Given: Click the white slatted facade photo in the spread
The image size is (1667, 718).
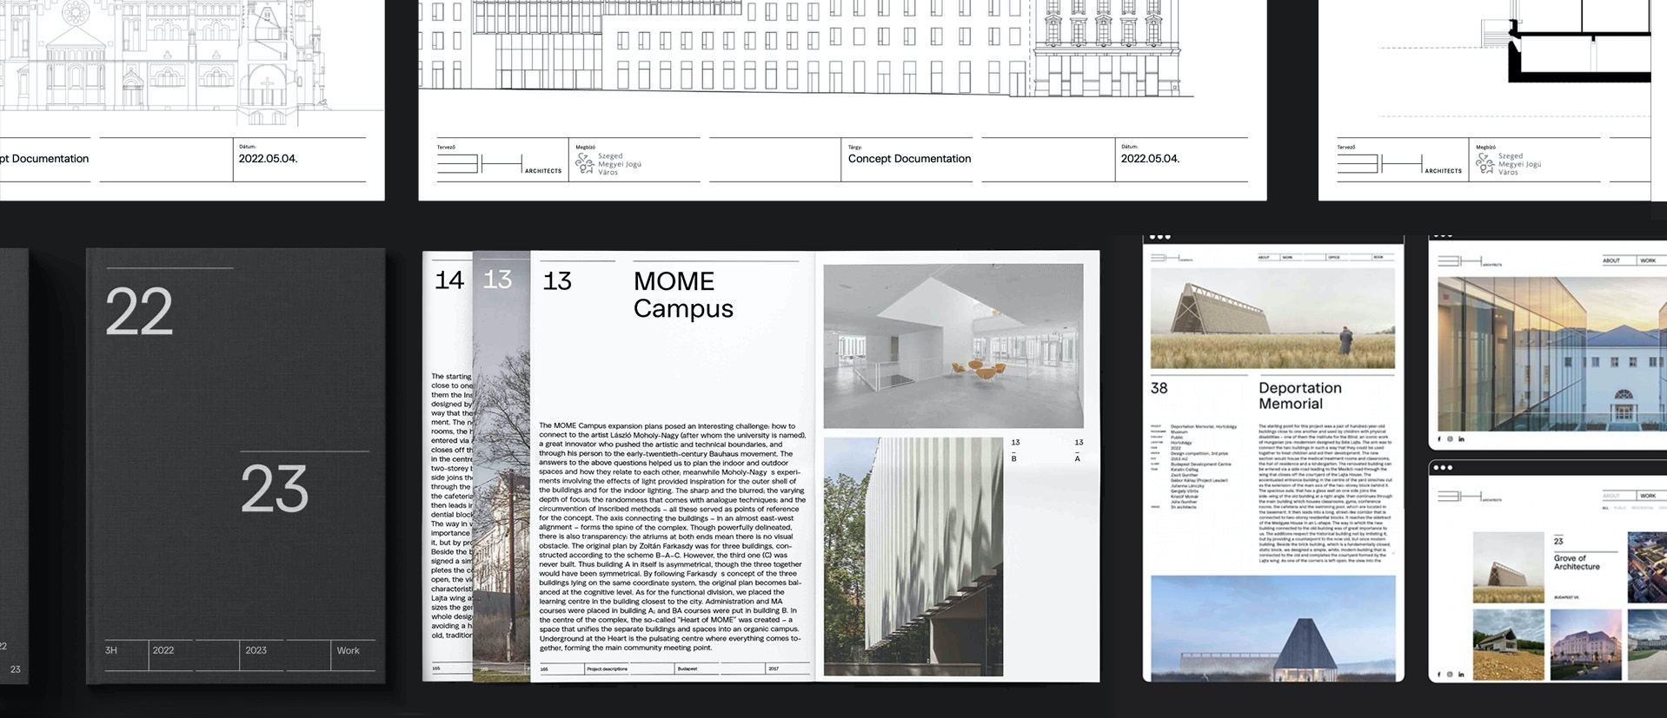Looking at the screenshot, I should [913, 557].
